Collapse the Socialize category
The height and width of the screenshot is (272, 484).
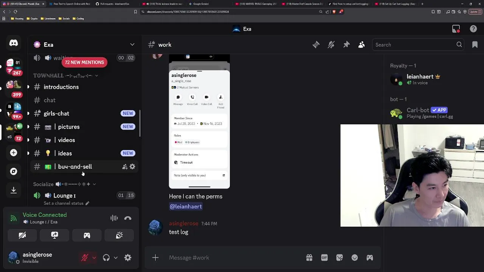pos(64,184)
